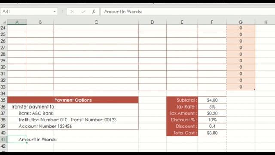Select row 33 header
The height and width of the screenshot is (155, 275).
(x=3, y=87)
